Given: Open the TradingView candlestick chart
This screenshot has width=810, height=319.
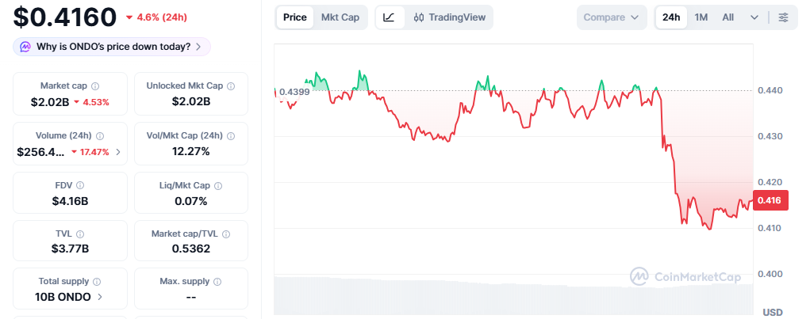Looking at the screenshot, I should pos(449,17).
